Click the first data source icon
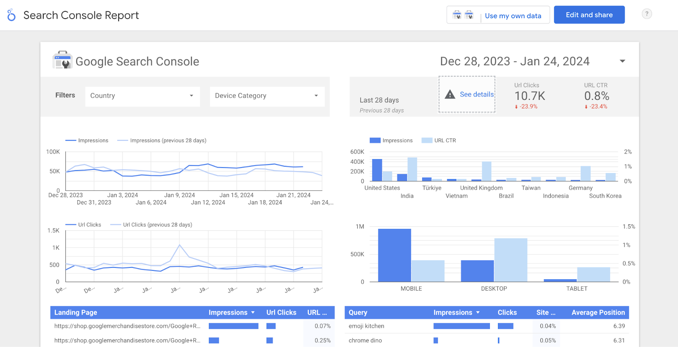Image resolution: width=678 pixels, height=347 pixels. point(457,15)
